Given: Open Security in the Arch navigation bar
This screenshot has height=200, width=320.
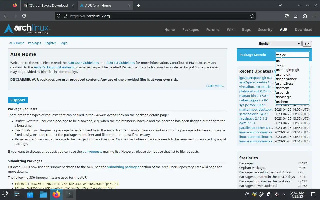Looking at the screenshot, I should pyautogui.click(x=265, y=29).
